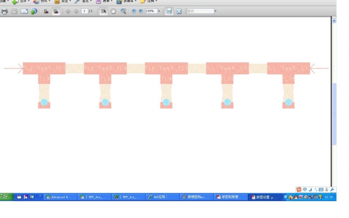
Task: Select the Hand pan tool
Action: pyautogui.click(x=113, y=11)
